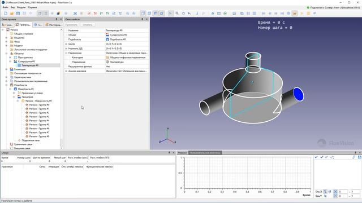
Task: Activate the zoom magnifier tool
Action: (177, 14)
